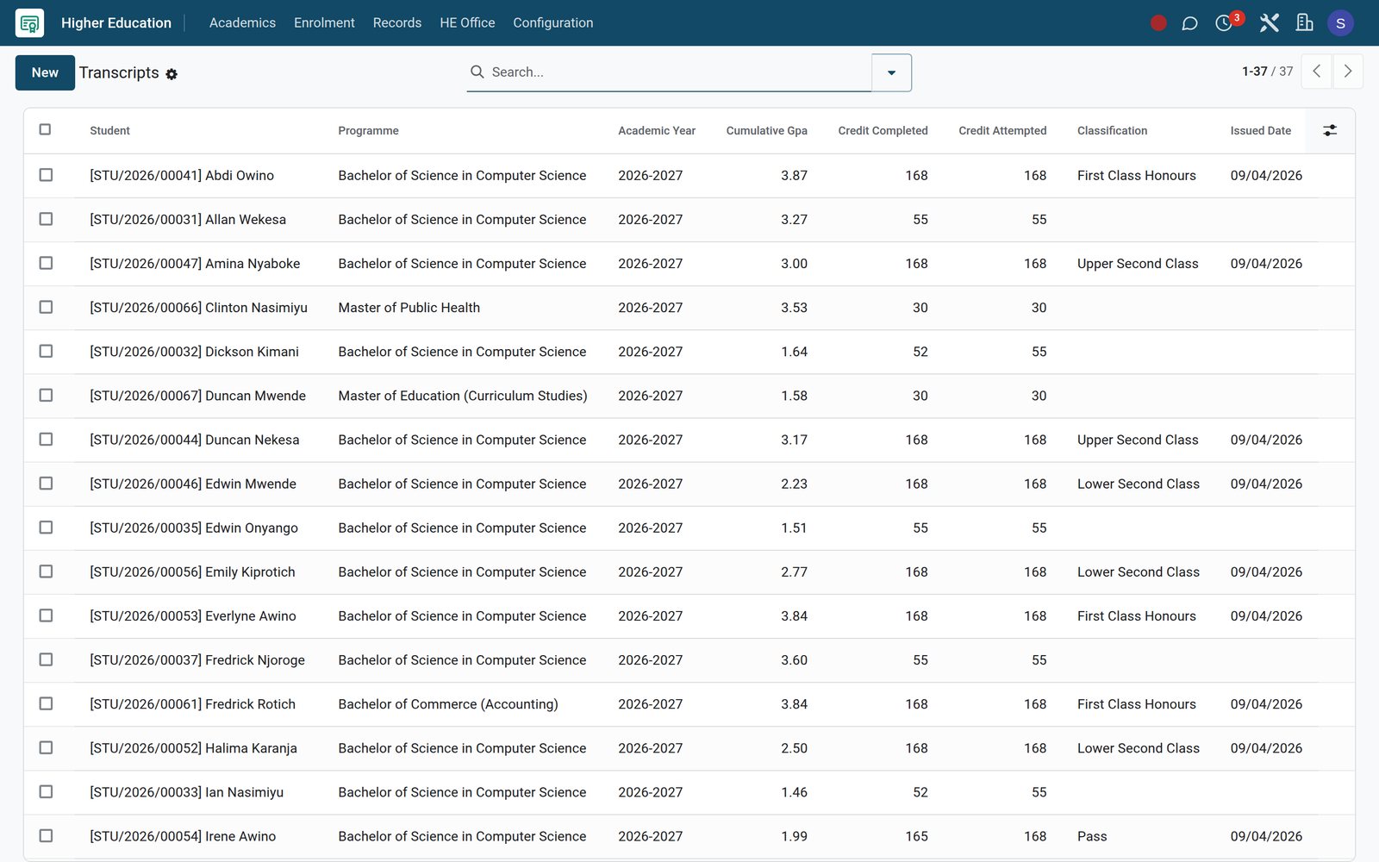Open the Higher Education app home icon

[x=29, y=23]
